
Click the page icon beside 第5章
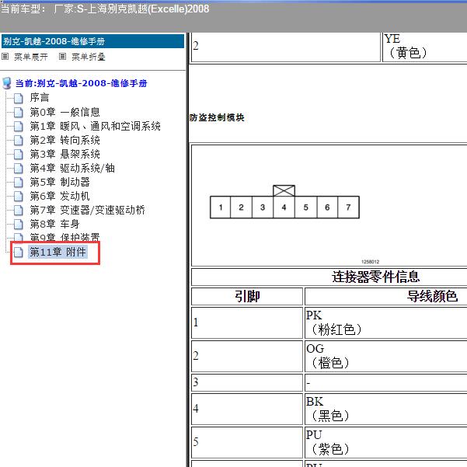pyautogui.click(x=19, y=183)
